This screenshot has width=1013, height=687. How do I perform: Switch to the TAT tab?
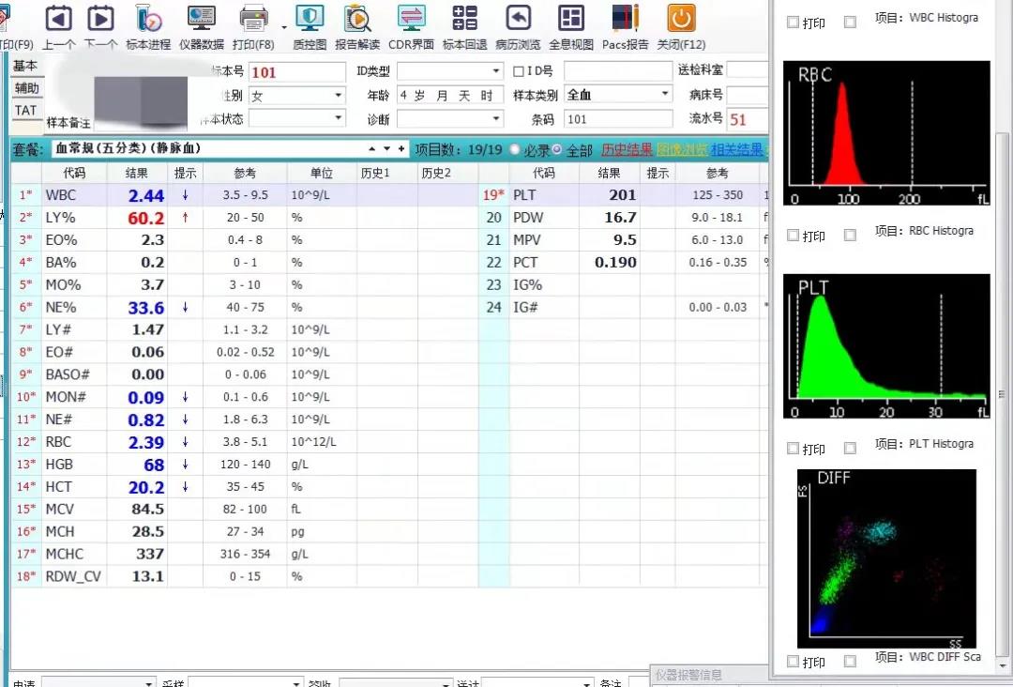click(x=26, y=110)
